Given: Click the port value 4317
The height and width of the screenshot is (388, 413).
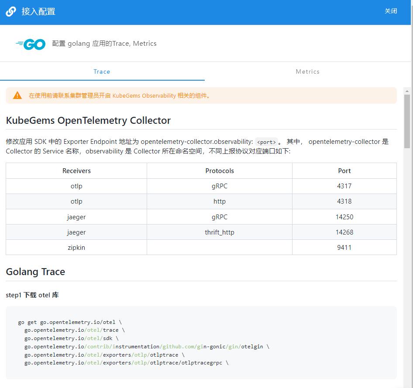Looking at the screenshot, I should coord(344,186).
